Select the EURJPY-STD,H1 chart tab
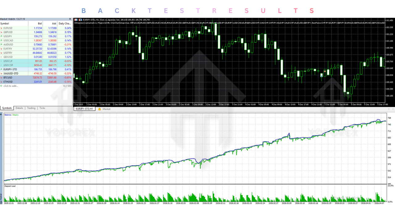The height and width of the screenshot is (222, 395). tap(84, 109)
